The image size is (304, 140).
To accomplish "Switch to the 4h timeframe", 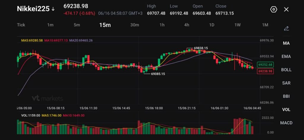I will [186, 25].
